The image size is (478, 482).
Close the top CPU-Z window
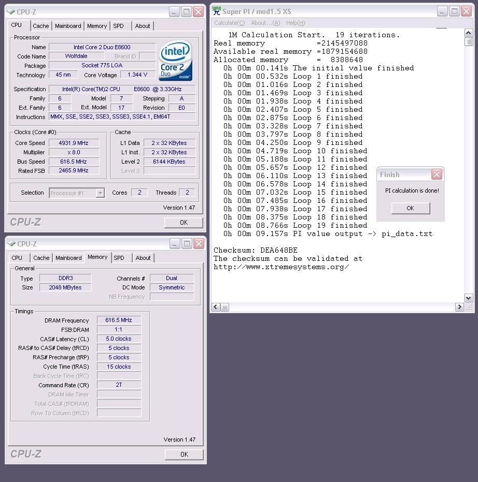click(199, 12)
